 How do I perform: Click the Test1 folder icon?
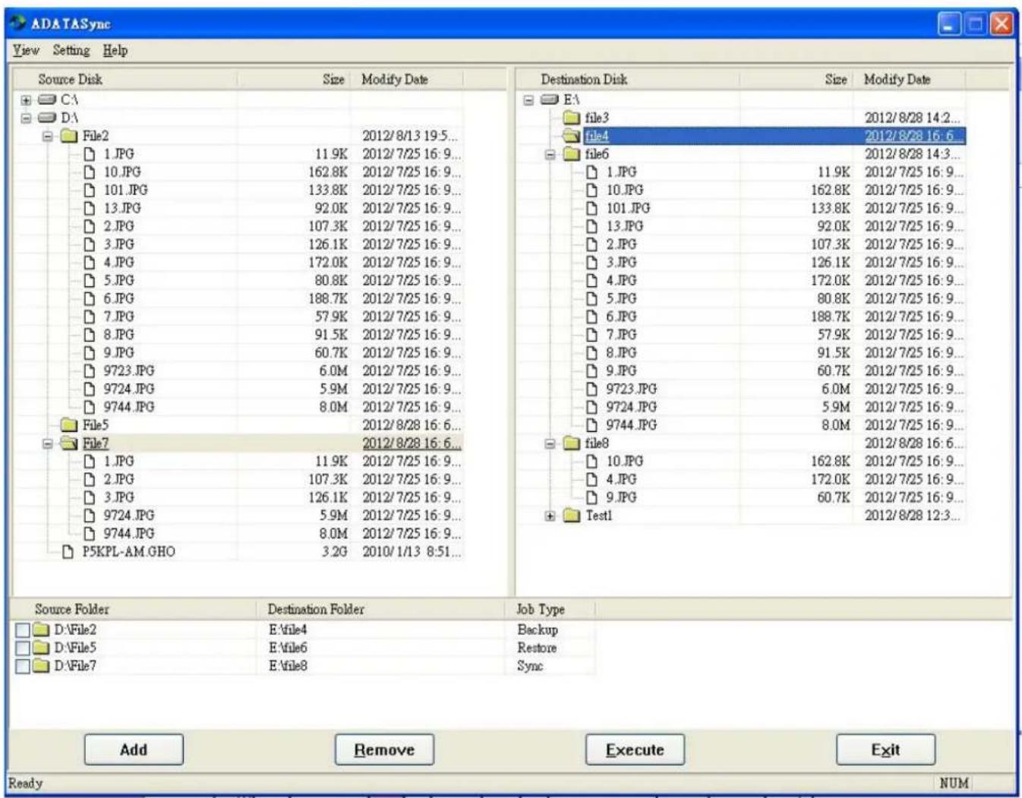[572, 516]
